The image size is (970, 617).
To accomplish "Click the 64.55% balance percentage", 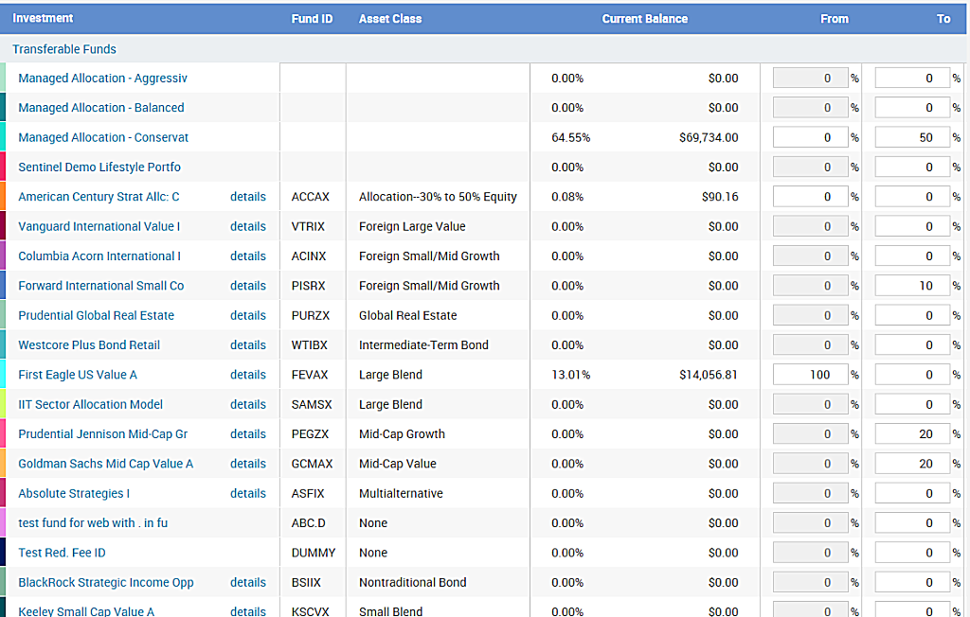I will click(571, 137).
